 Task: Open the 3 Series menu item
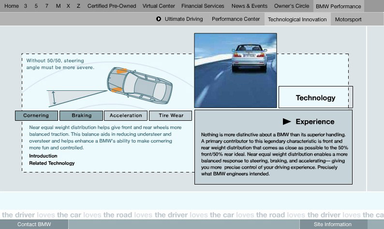coord(26,6)
